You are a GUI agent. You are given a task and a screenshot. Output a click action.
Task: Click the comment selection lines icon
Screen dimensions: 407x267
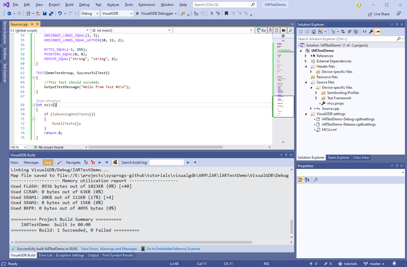tap(211, 13)
